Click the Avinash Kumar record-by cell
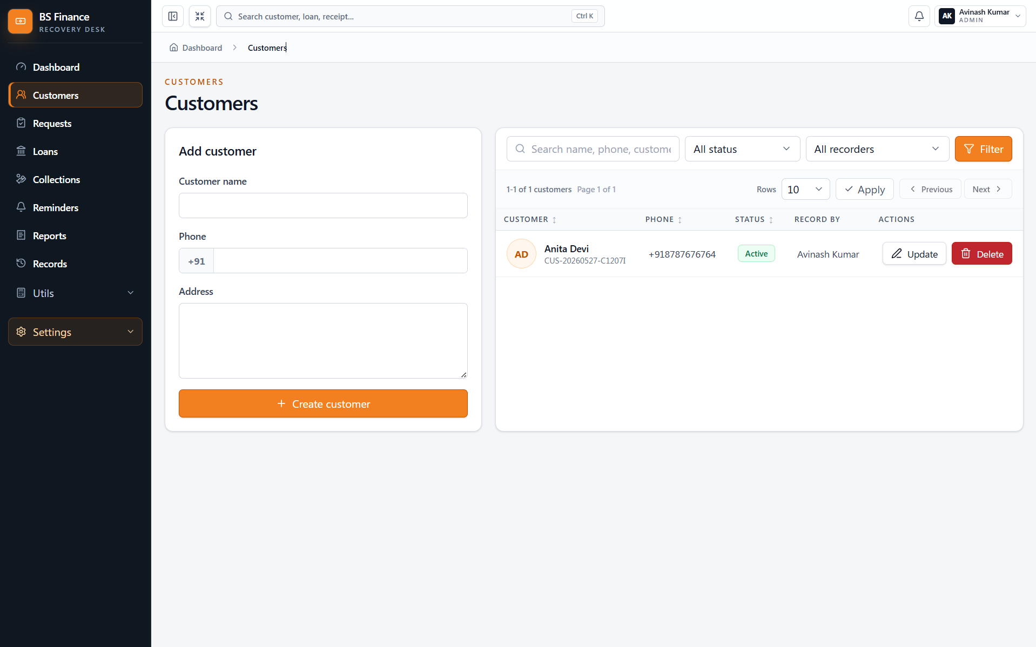 [828, 254]
